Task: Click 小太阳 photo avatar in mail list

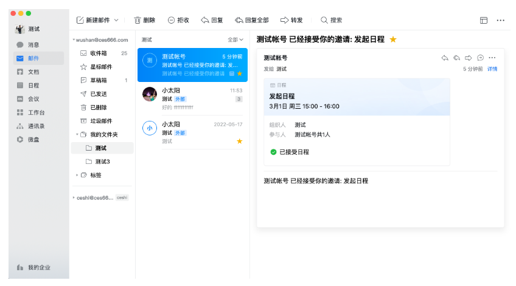Action: (x=150, y=94)
